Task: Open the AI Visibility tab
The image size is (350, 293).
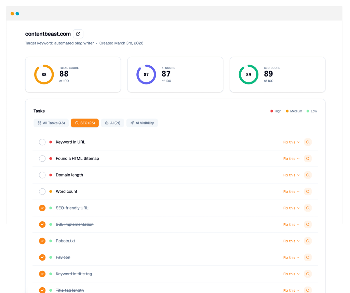Action: [x=142, y=123]
